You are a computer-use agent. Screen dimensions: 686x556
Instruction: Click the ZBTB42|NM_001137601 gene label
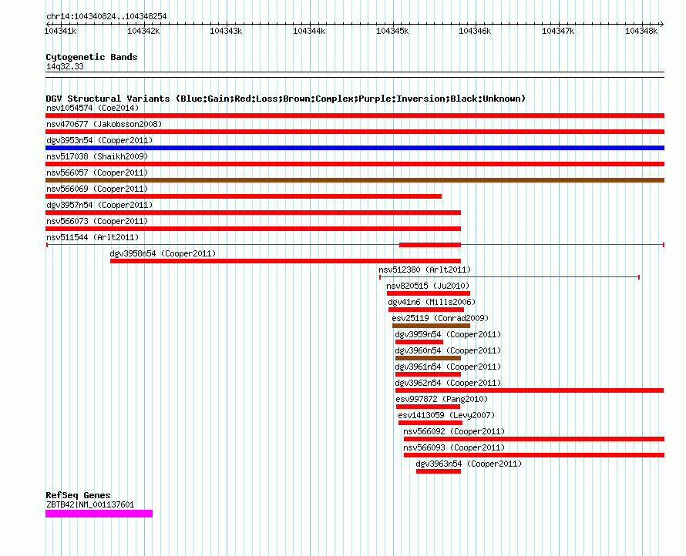(x=90, y=504)
